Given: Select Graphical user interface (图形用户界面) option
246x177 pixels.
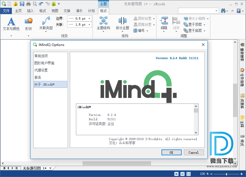Looking at the screenshot, I should tap(50, 63).
